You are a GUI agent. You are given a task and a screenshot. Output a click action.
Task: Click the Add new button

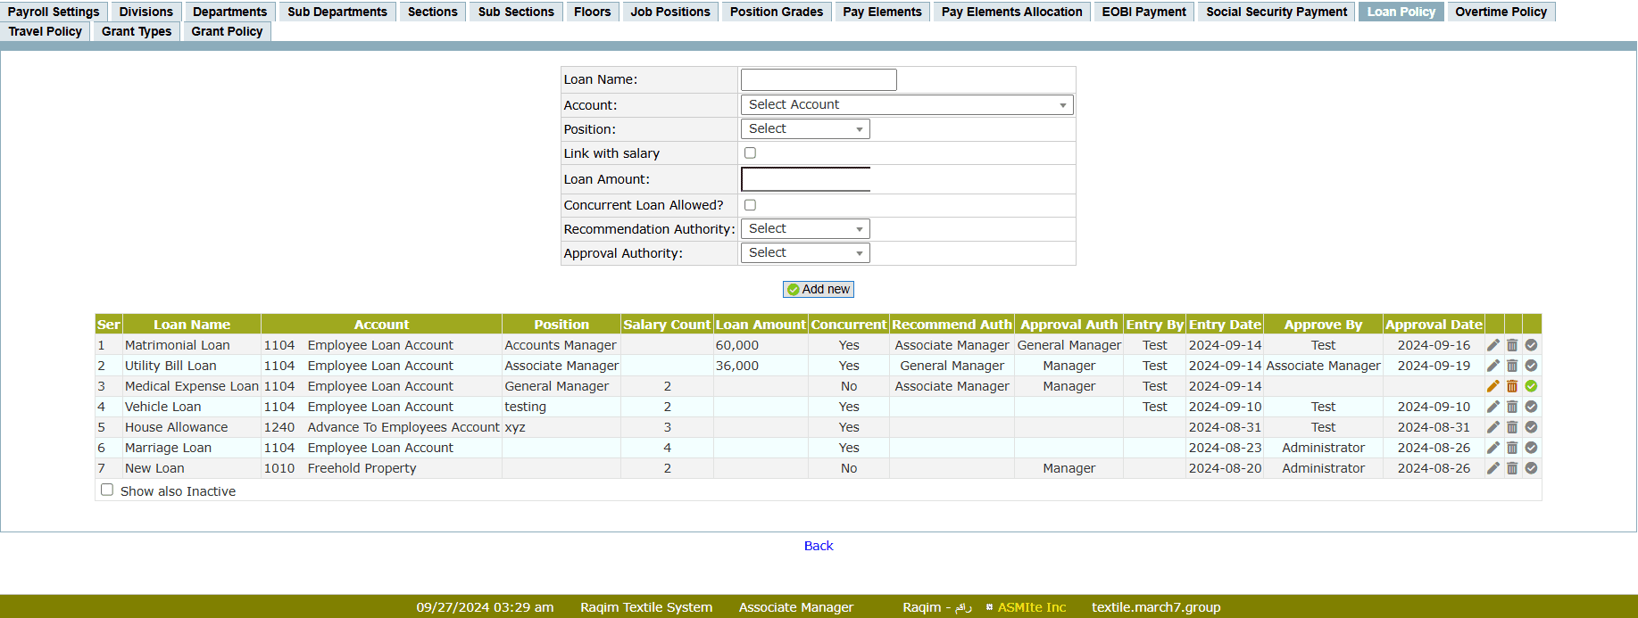click(818, 289)
